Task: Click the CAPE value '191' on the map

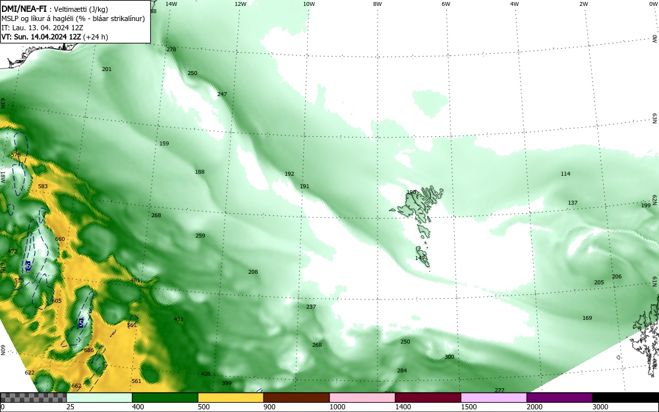Action: [304, 186]
